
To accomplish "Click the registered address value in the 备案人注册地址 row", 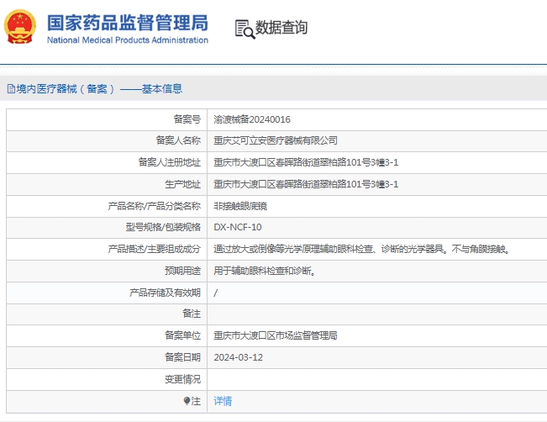I will pyautogui.click(x=306, y=162).
